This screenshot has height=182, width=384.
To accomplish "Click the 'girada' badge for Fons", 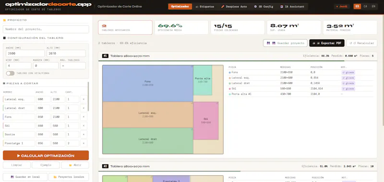I will [348, 72].
